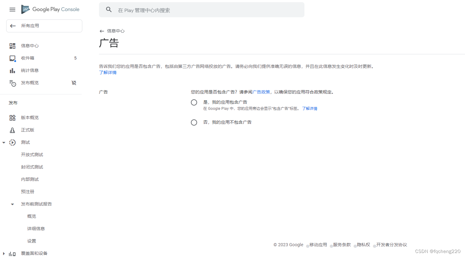Viewport: 465px width, 257px height.
Task: Open the 广告政策 link
Action: 261,92
